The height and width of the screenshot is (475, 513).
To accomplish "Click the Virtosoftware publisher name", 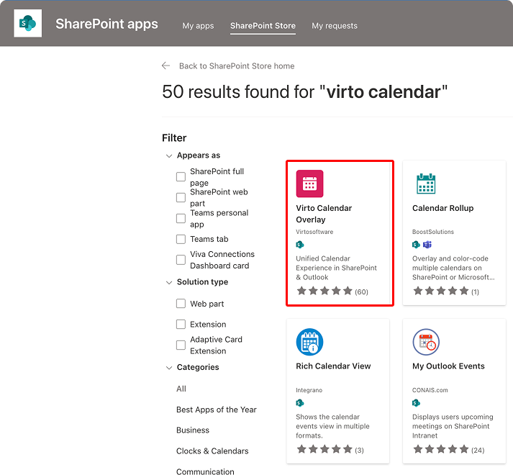I will 314,232.
